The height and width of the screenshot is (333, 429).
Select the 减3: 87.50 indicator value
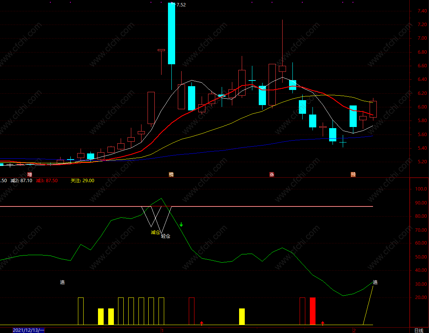47,180
